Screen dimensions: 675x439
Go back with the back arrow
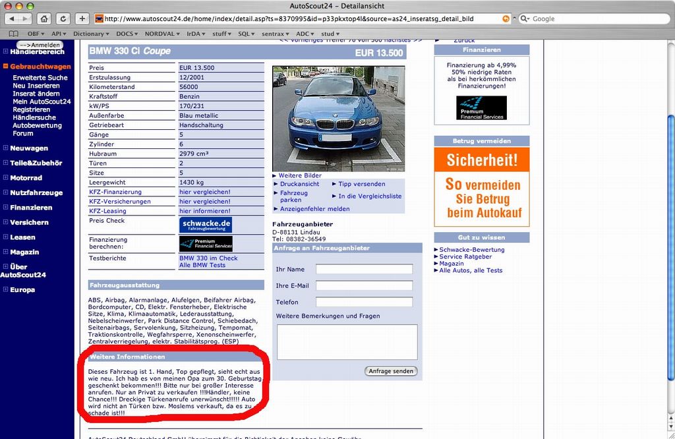tap(12, 18)
